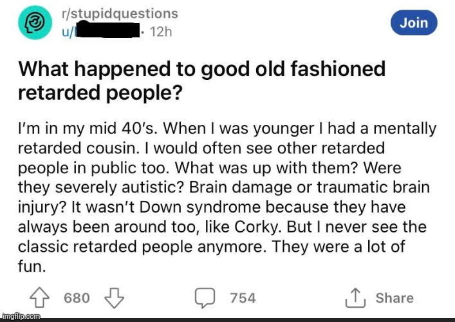The image size is (455, 322).
Task: Click the 754 comments count
Action: pos(243,298)
